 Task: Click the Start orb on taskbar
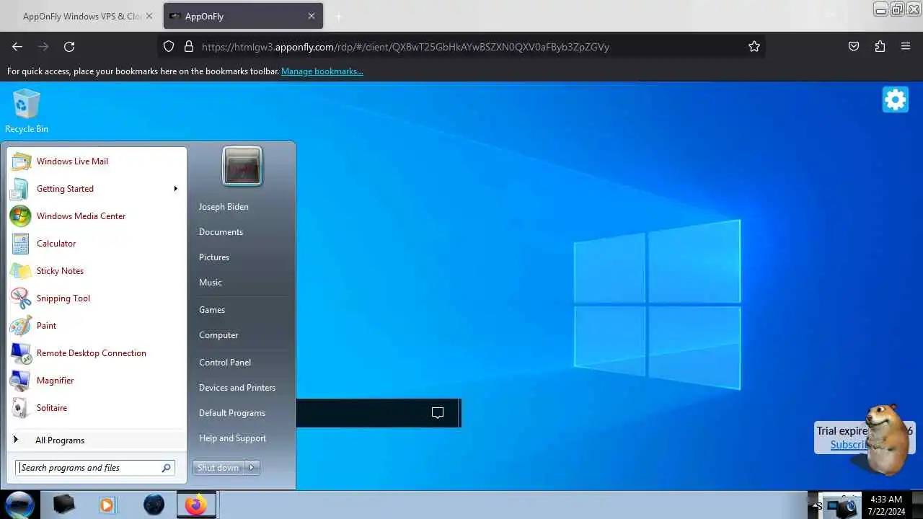(x=19, y=505)
